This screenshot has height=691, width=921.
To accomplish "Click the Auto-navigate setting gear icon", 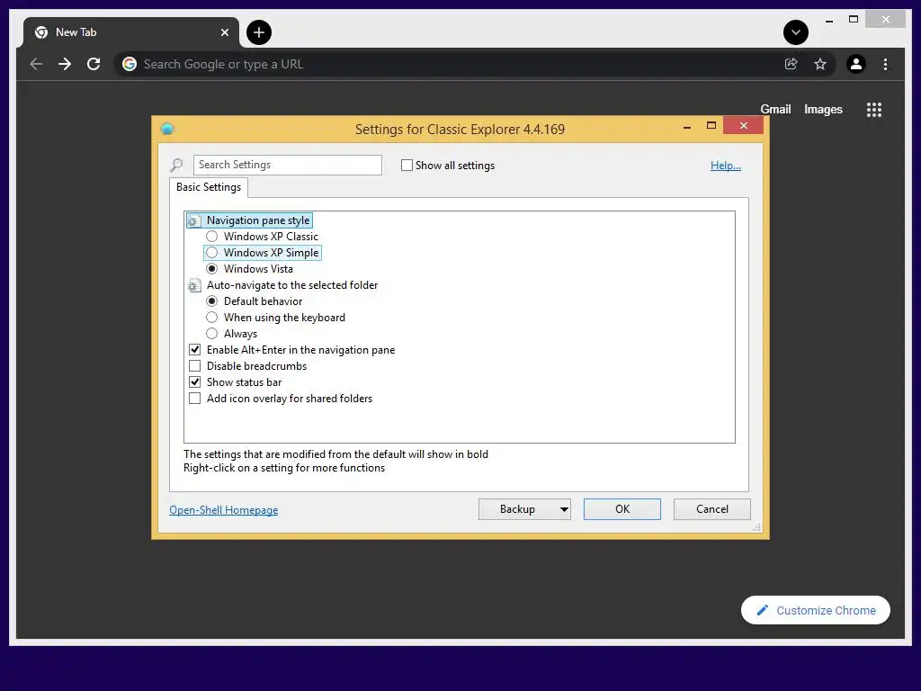I will coord(194,285).
